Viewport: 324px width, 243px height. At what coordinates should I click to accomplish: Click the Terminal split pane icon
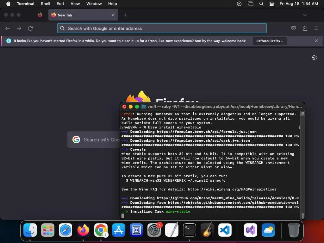click(303, 114)
